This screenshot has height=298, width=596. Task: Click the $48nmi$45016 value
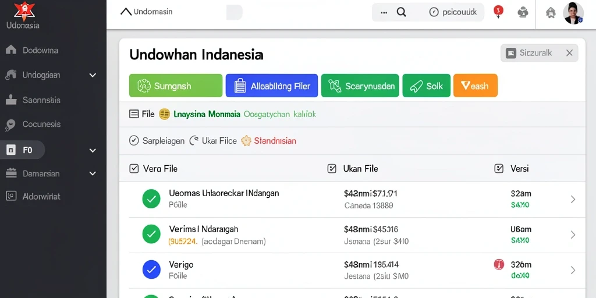click(371, 229)
